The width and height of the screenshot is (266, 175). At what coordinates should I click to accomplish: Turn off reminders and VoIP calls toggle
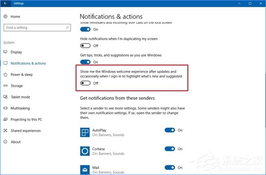85,29
